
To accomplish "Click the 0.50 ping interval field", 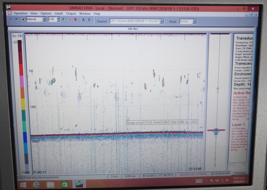I will coord(51,19).
